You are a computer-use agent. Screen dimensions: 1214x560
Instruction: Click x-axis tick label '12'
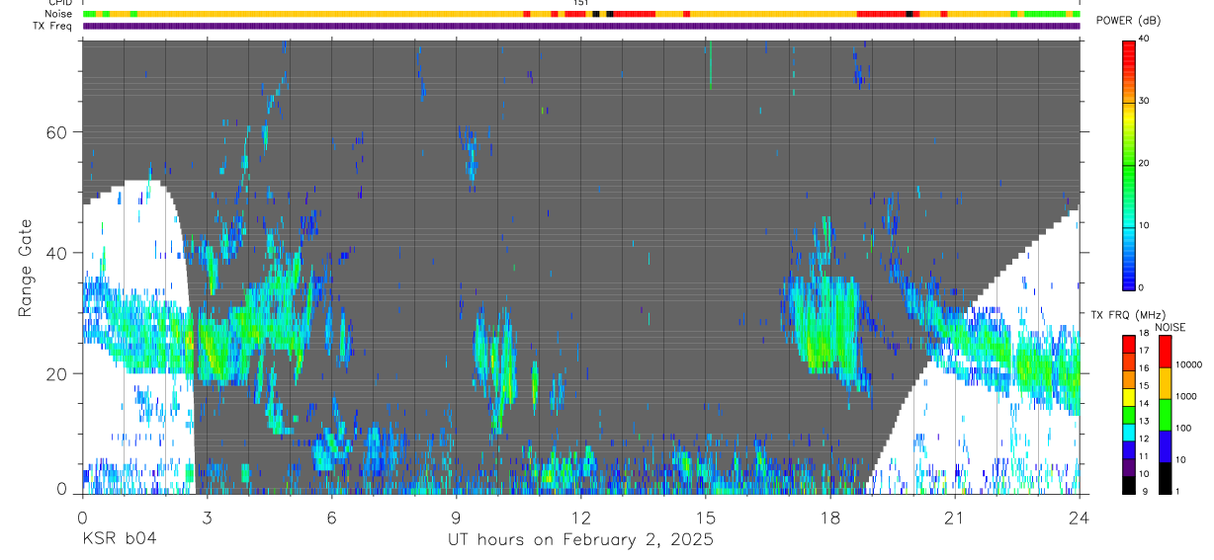coord(581,518)
